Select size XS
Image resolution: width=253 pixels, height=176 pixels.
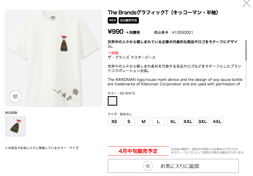click(114, 122)
